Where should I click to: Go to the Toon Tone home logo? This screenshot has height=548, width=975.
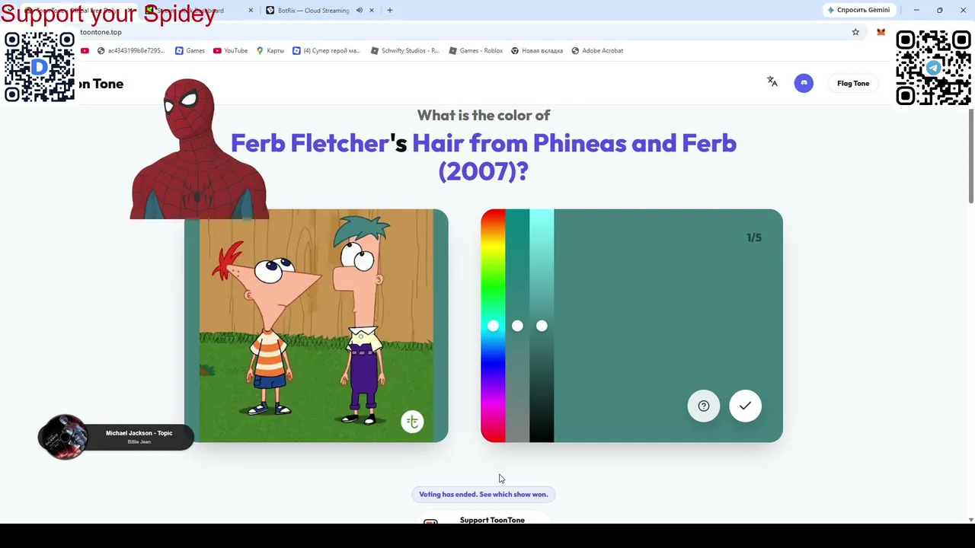(x=101, y=84)
